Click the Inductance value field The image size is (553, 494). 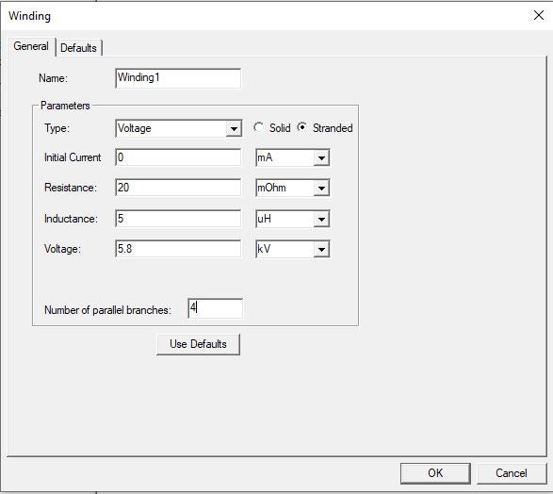pyautogui.click(x=178, y=219)
